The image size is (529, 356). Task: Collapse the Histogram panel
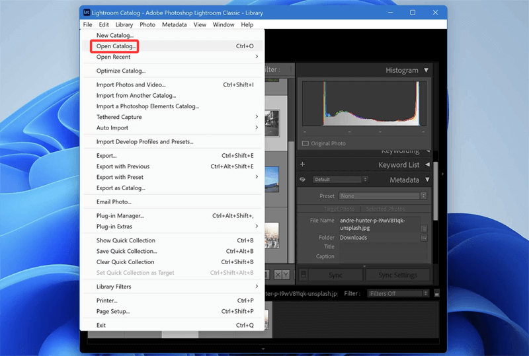click(426, 70)
